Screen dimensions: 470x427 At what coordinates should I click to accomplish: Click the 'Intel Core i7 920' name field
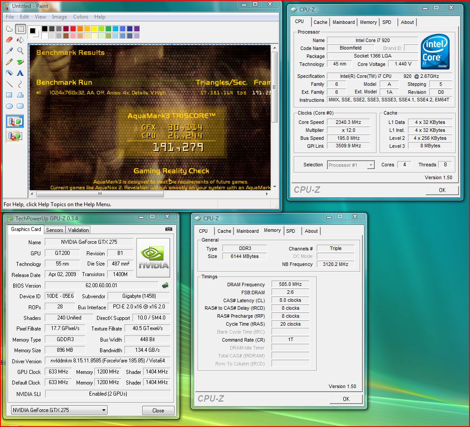point(373,40)
